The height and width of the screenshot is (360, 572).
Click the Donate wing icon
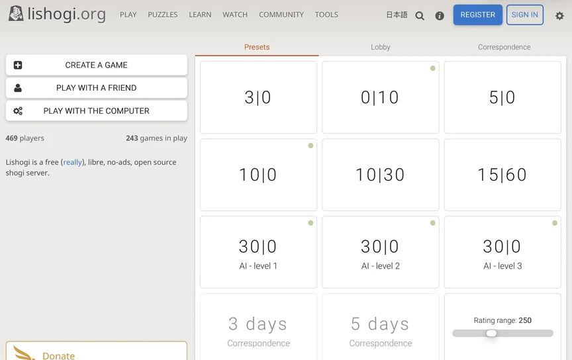(x=25, y=353)
